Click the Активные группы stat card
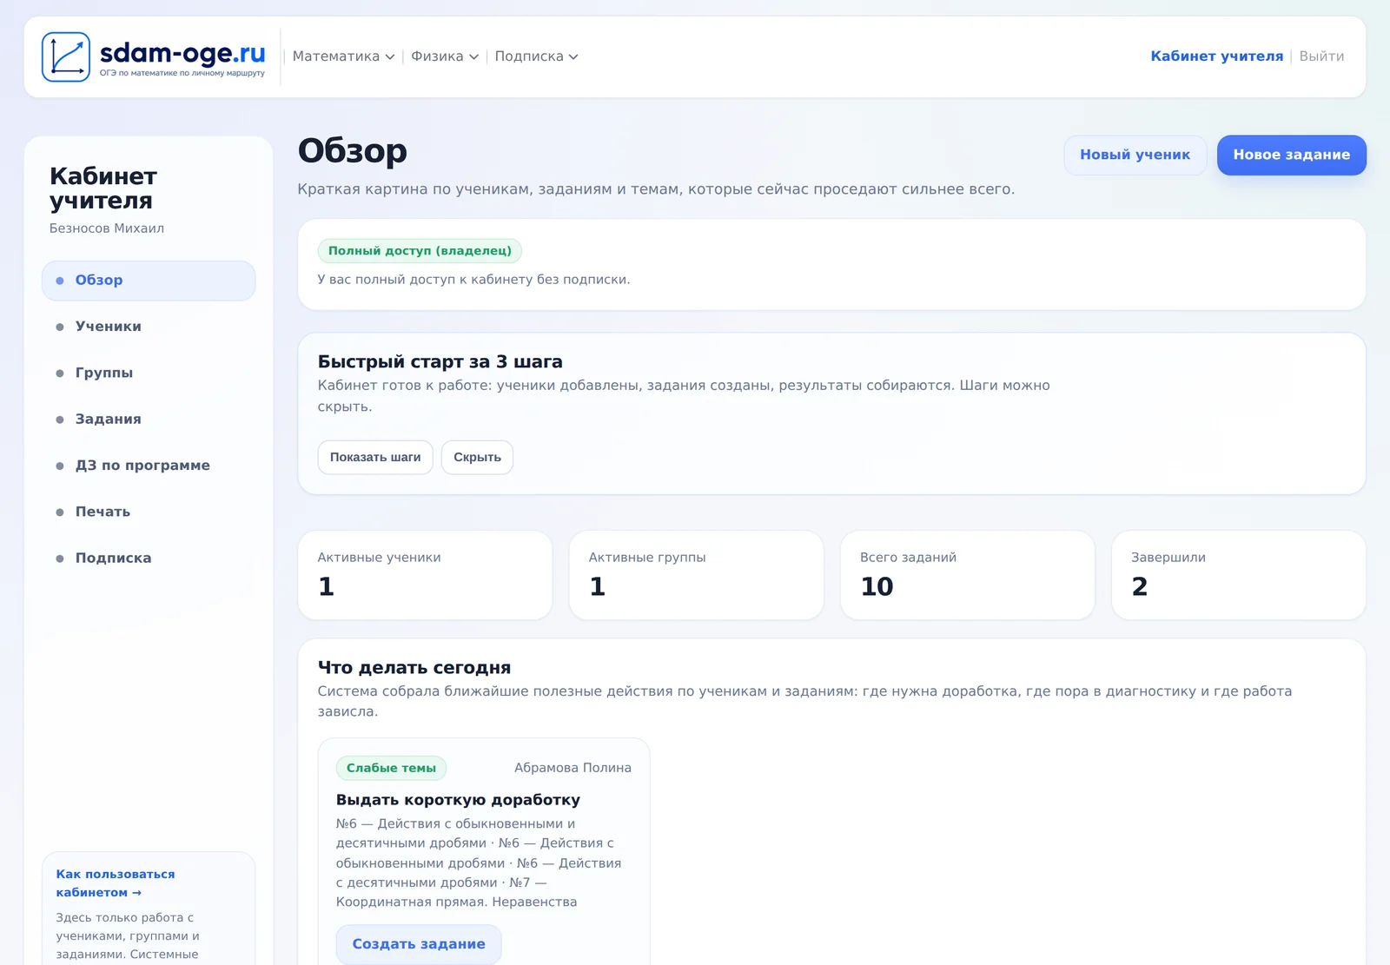Screen dimensions: 1390x965 (x=696, y=575)
